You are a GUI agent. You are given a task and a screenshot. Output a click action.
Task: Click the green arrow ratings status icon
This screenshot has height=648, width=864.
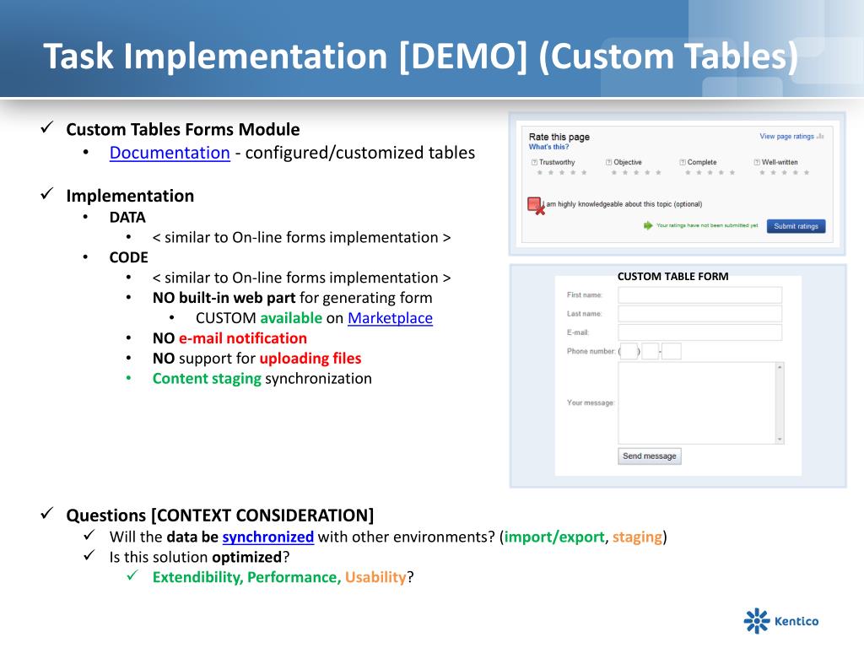pos(648,225)
